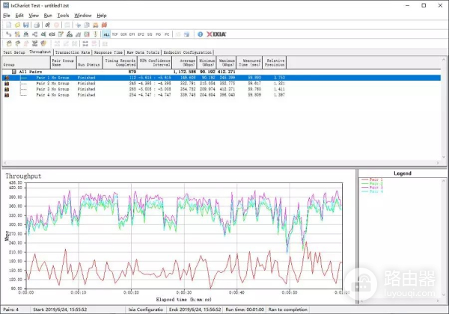Toggle the ALL protocol filter button
The height and width of the screenshot is (314, 449).
106,34
